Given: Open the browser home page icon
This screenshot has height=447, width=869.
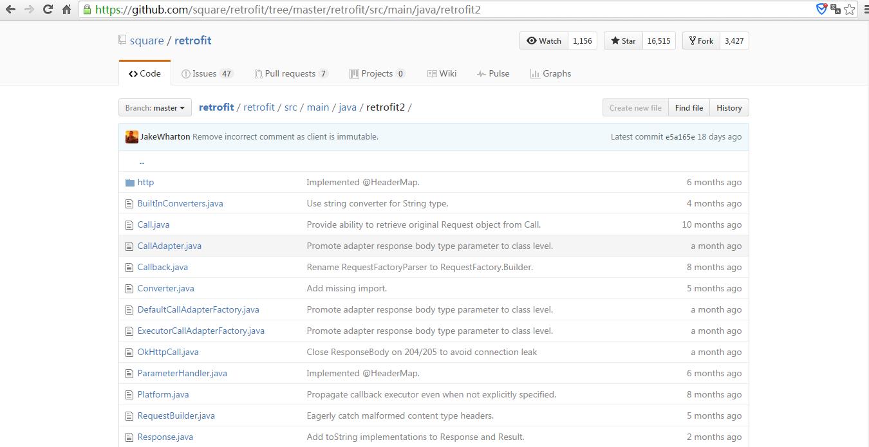Looking at the screenshot, I should pos(66,10).
